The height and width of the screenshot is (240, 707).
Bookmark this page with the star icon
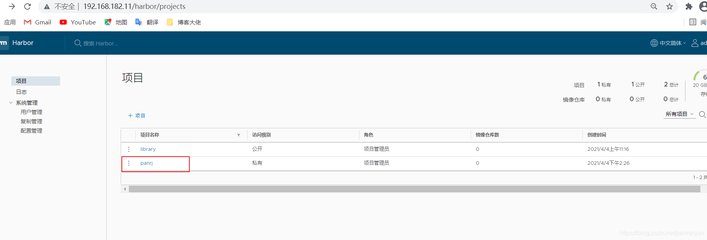(x=670, y=6)
